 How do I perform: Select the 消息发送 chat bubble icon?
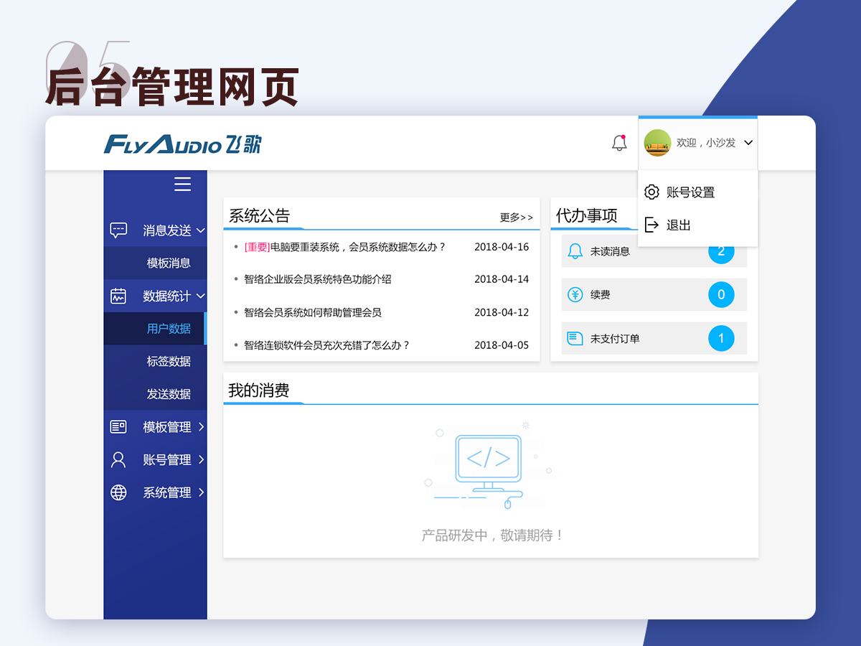click(118, 230)
